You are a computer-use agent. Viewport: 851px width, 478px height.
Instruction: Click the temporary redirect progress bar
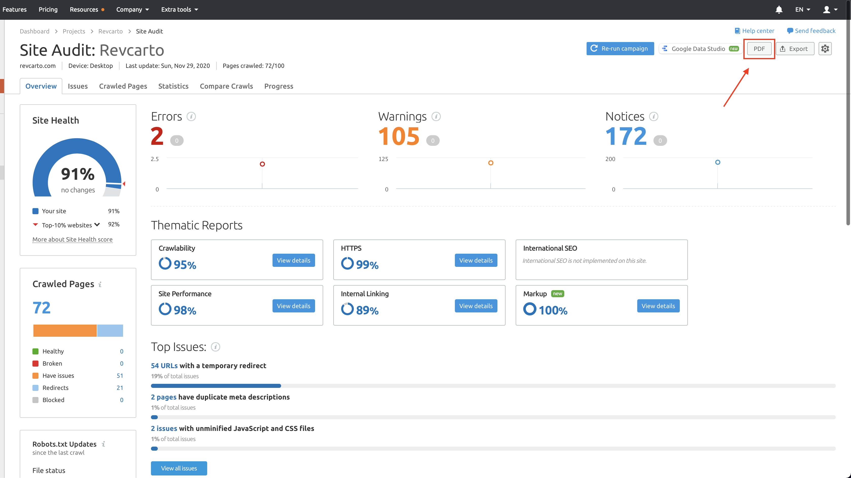pos(493,386)
